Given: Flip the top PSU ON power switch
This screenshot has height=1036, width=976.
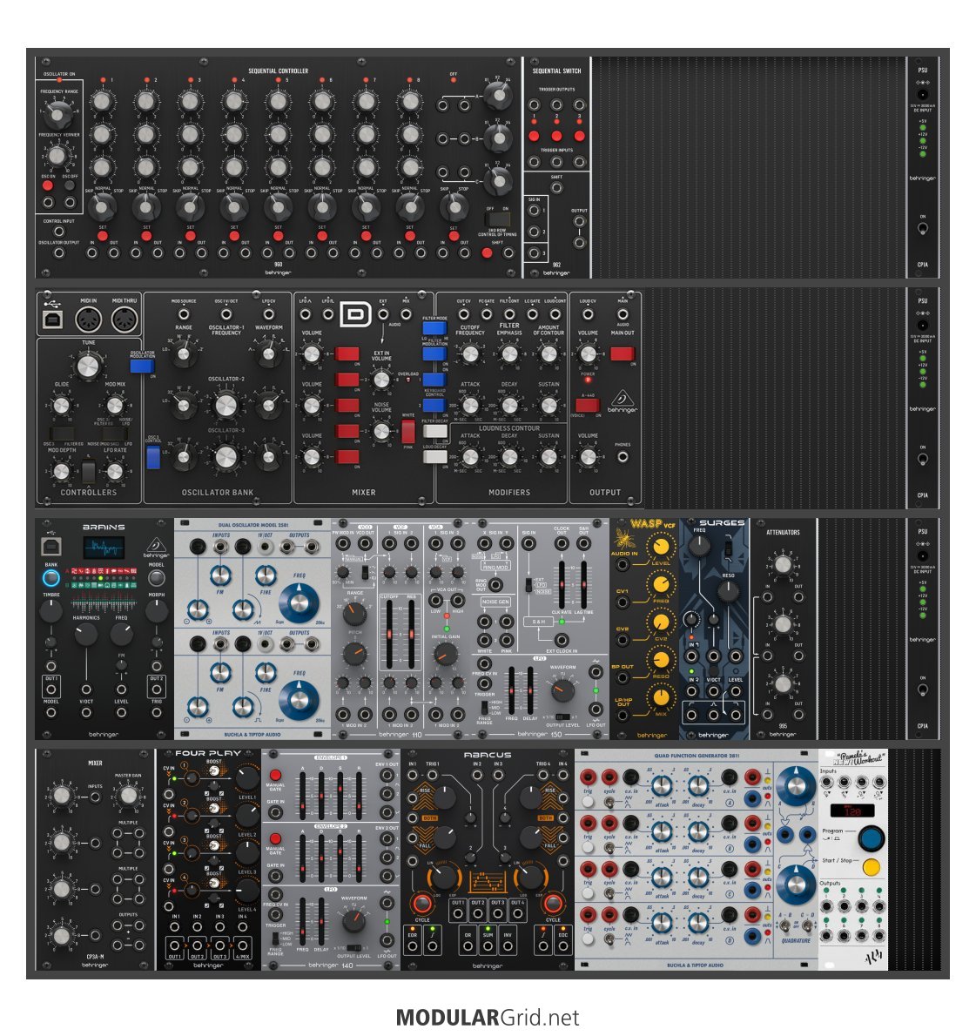Looking at the screenshot, I should coord(923,229).
